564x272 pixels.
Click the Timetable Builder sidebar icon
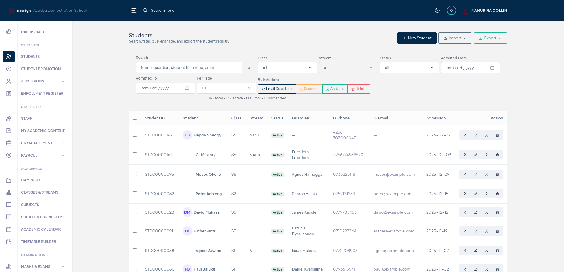[x=9, y=242]
